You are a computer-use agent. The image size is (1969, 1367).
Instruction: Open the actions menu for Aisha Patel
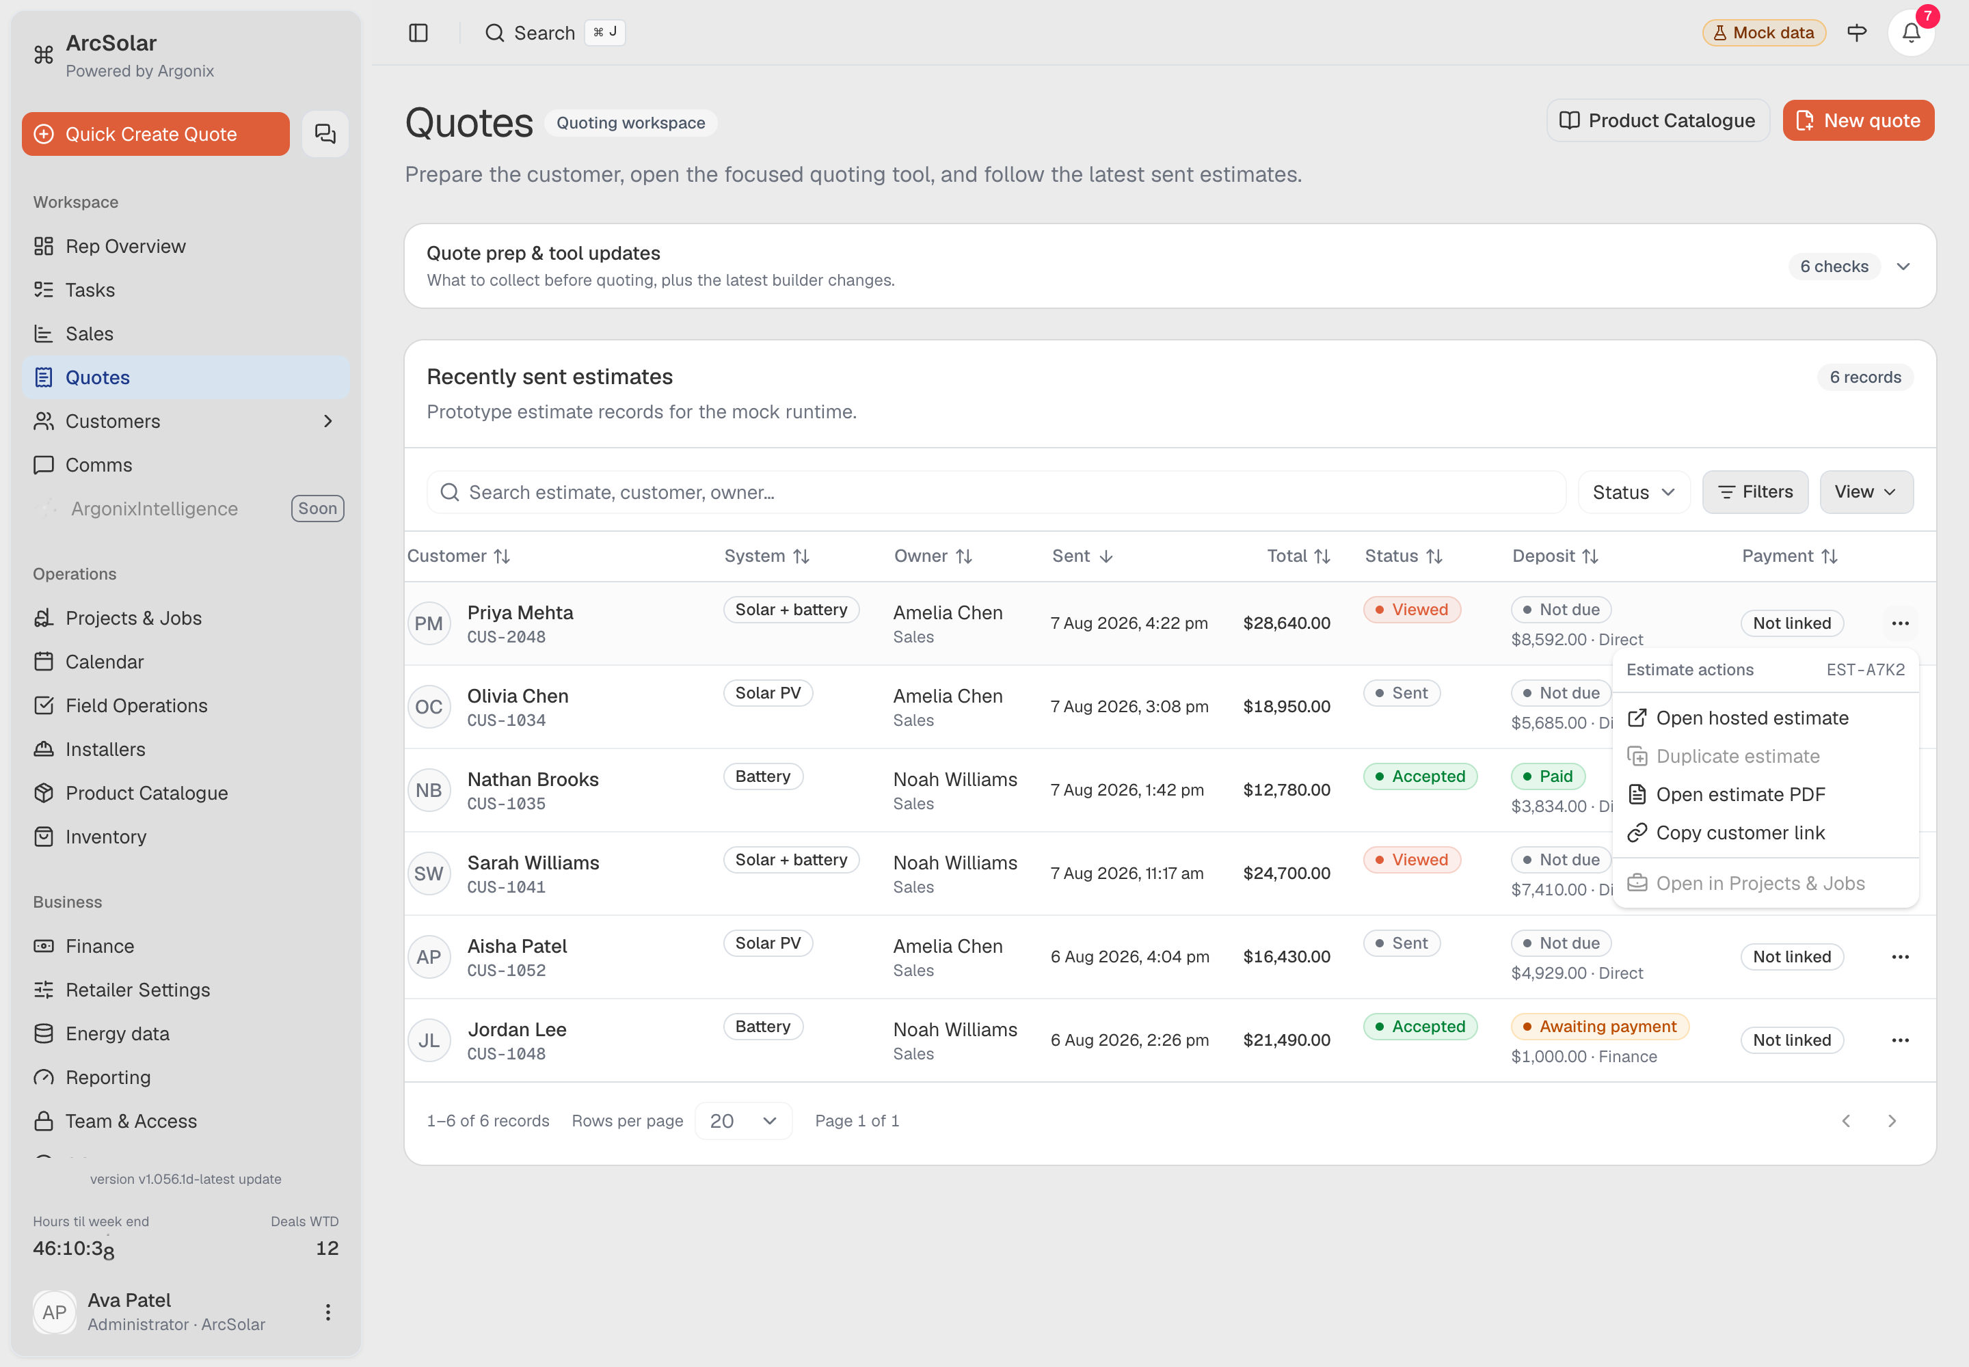[x=1899, y=957]
